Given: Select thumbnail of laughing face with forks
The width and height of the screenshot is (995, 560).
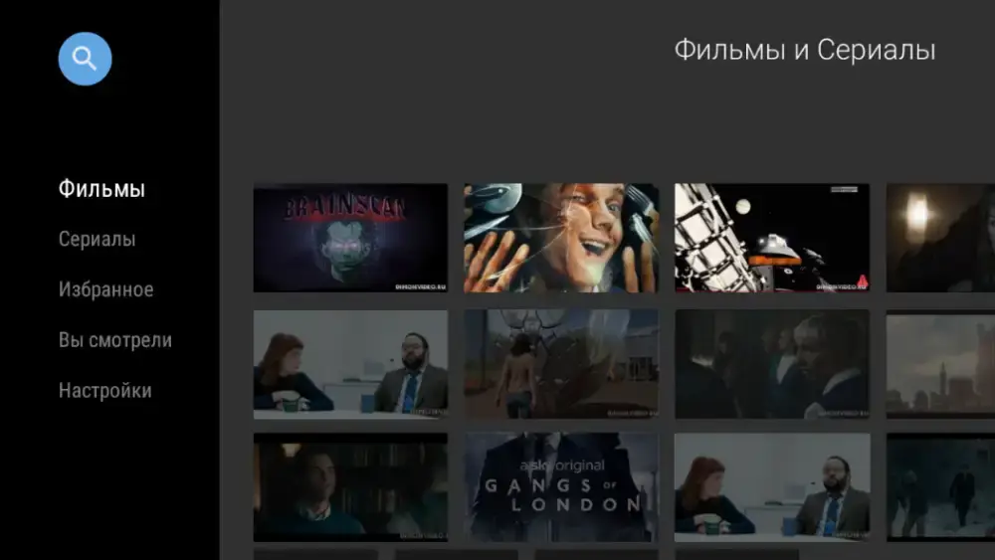Looking at the screenshot, I should (561, 238).
